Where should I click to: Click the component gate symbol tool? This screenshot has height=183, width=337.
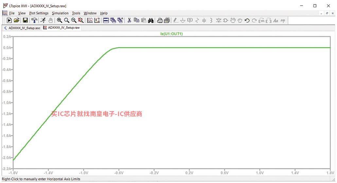coord(225,20)
